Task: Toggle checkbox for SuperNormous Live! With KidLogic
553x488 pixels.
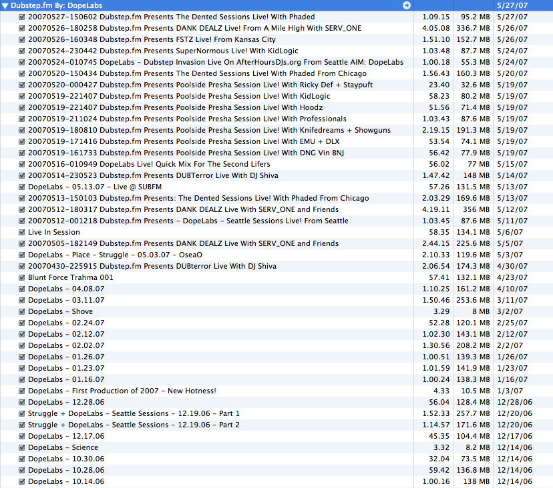Action: click(x=21, y=51)
